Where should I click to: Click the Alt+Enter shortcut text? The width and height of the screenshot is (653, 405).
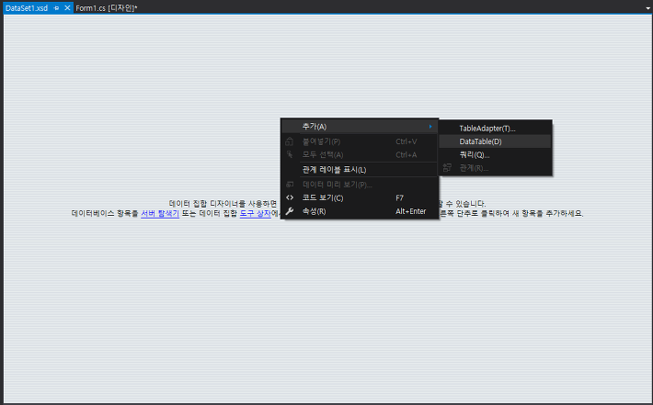(x=410, y=211)
